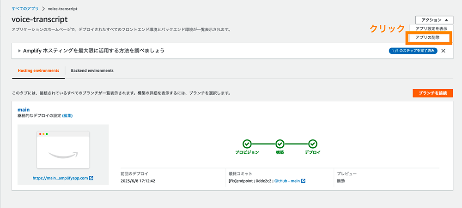Click the [Fix]endpoint commit text
Screen dimensions: 462x208
click(241, 181)
